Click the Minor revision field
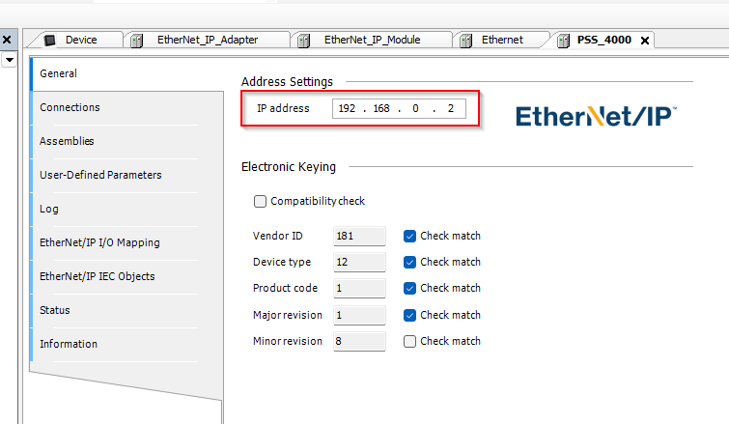Image resolution: width=729 pixels, height=424 pixels. tap(359, 341)
